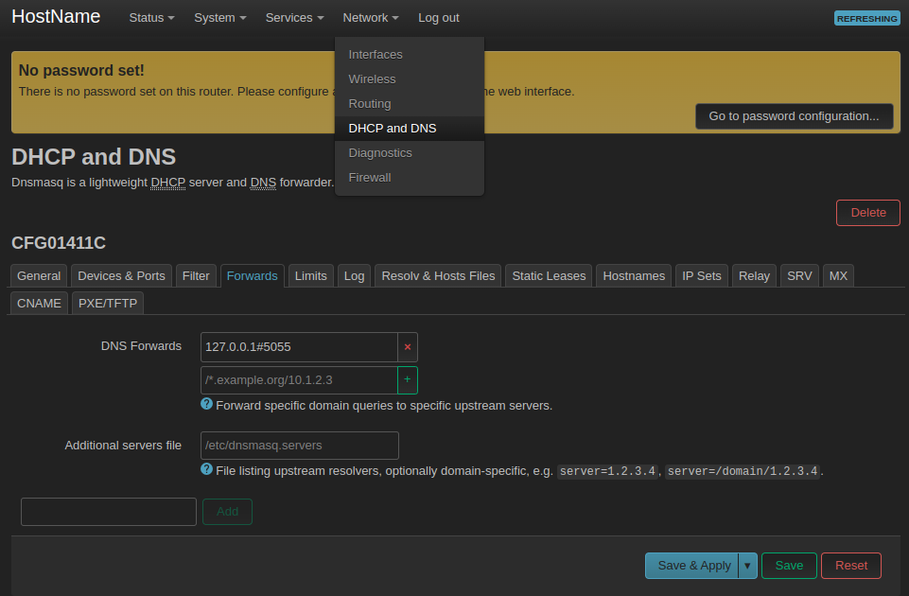Delete the CFG01411C section
Screen dimensions: 909x596
point(867,213)
